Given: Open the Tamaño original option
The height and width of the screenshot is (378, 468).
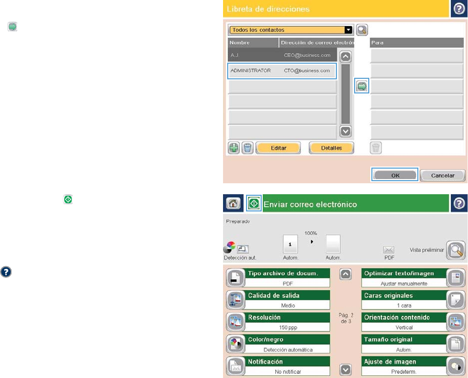Looking at the screenshot, I should [404, 344].
